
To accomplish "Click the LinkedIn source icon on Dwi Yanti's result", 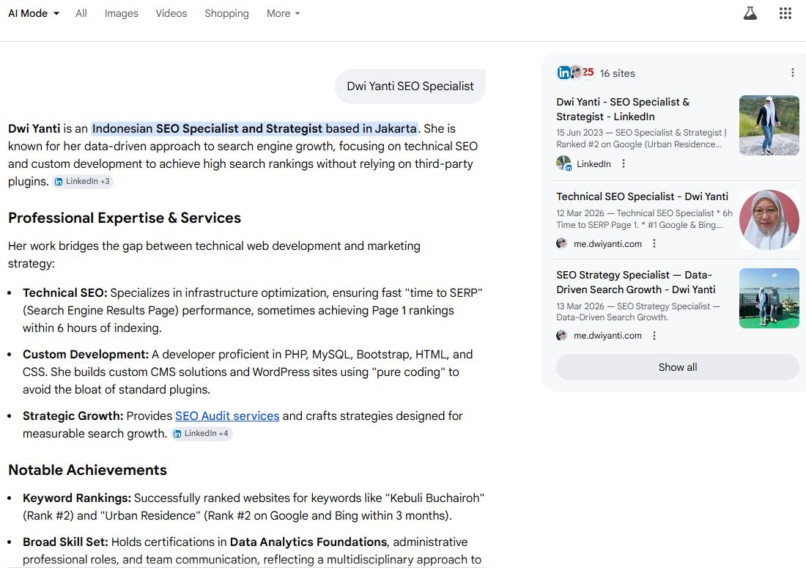I will click(562, 163).
